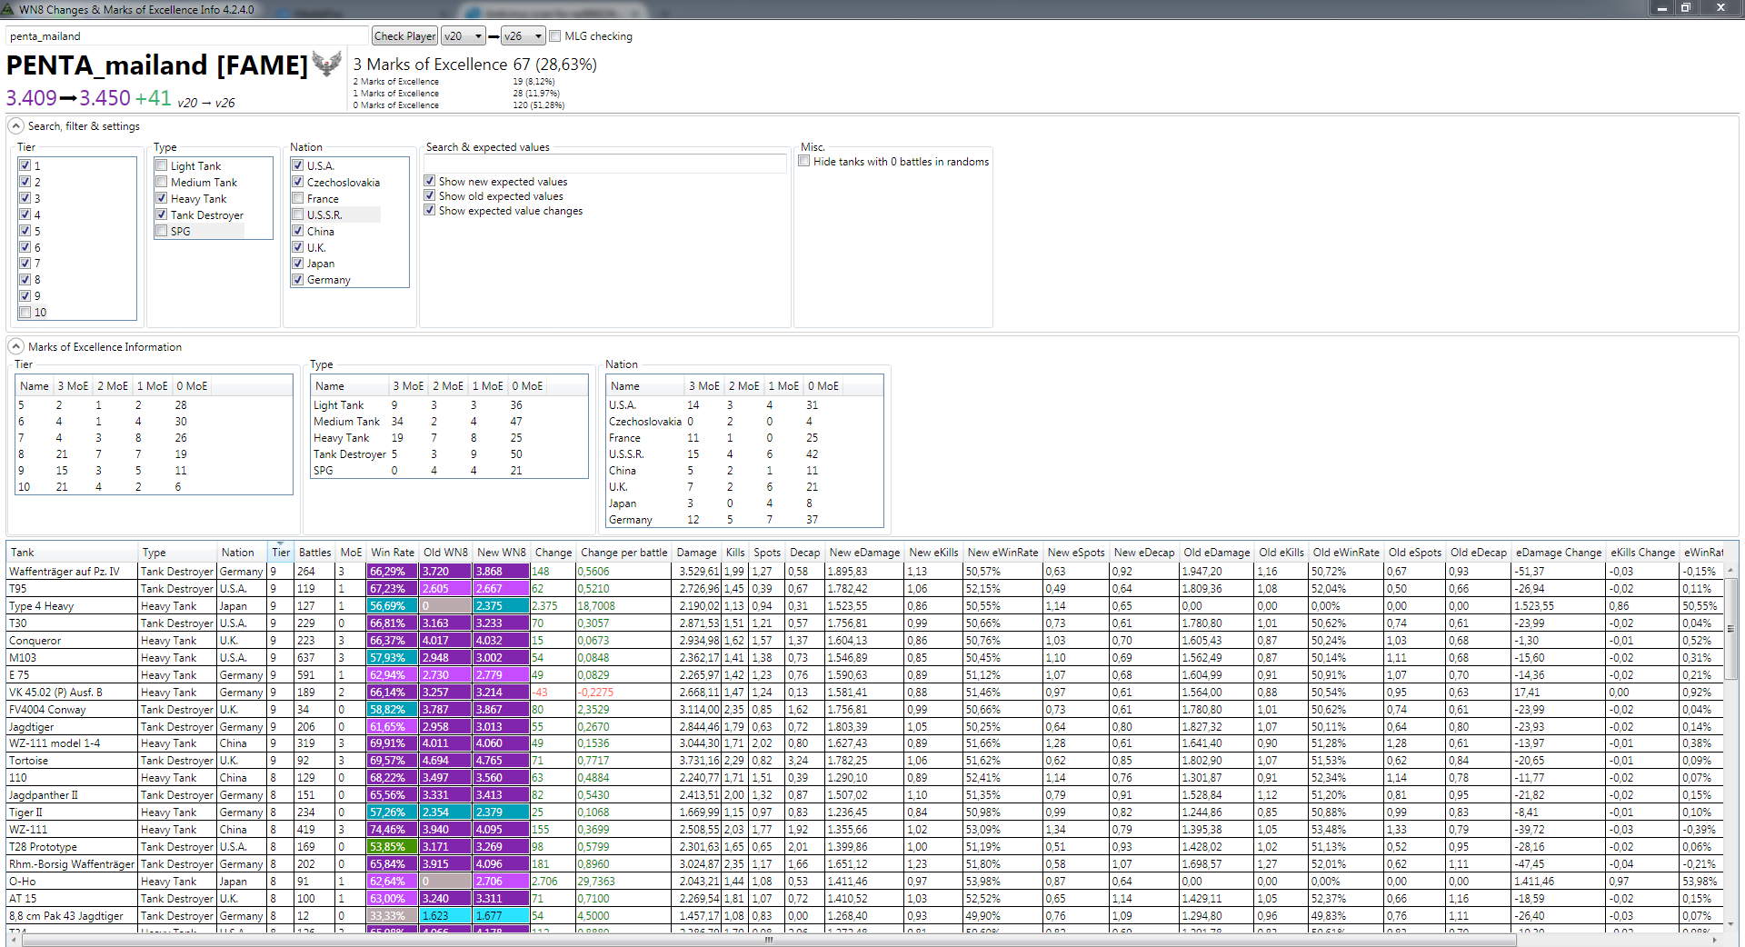
Task: Uncheck Japan nation filter
Action: click(297, 264)
